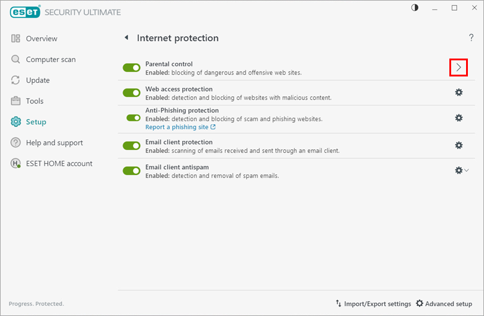Disable the Parental control toggle
The image size is (484, 316).
coord(131,68)
